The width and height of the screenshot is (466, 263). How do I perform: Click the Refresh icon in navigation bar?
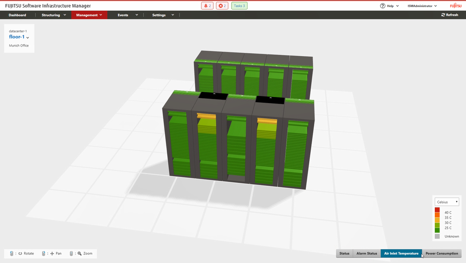point(443,15)
